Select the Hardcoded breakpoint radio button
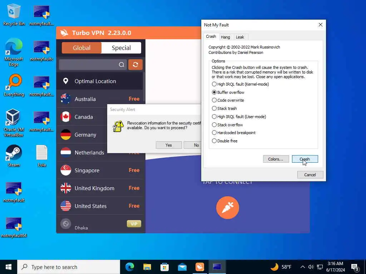This screenshot has width=366, height=274. [214, 133]
